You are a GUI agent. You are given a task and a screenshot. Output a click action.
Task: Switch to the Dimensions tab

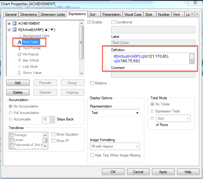click(29, 14)
